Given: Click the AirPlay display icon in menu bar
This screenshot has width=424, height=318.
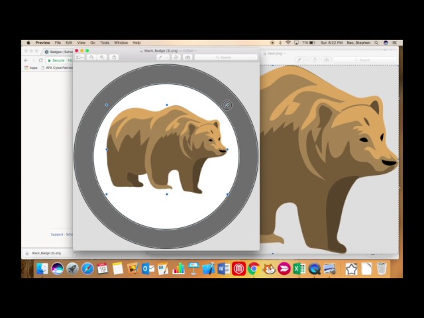Looking at the screenshot, I should (x=297, y=42).
